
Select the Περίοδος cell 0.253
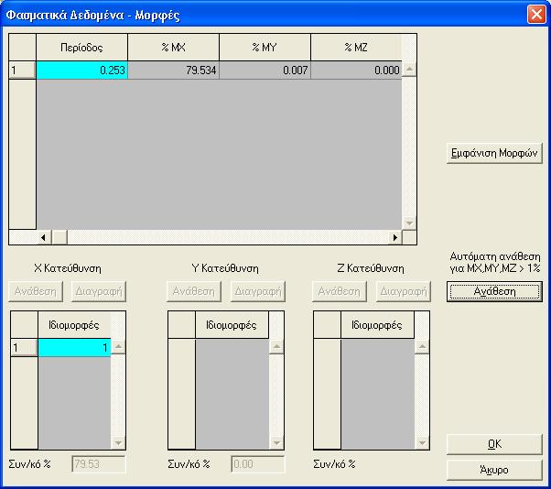(x=81, y=71)
